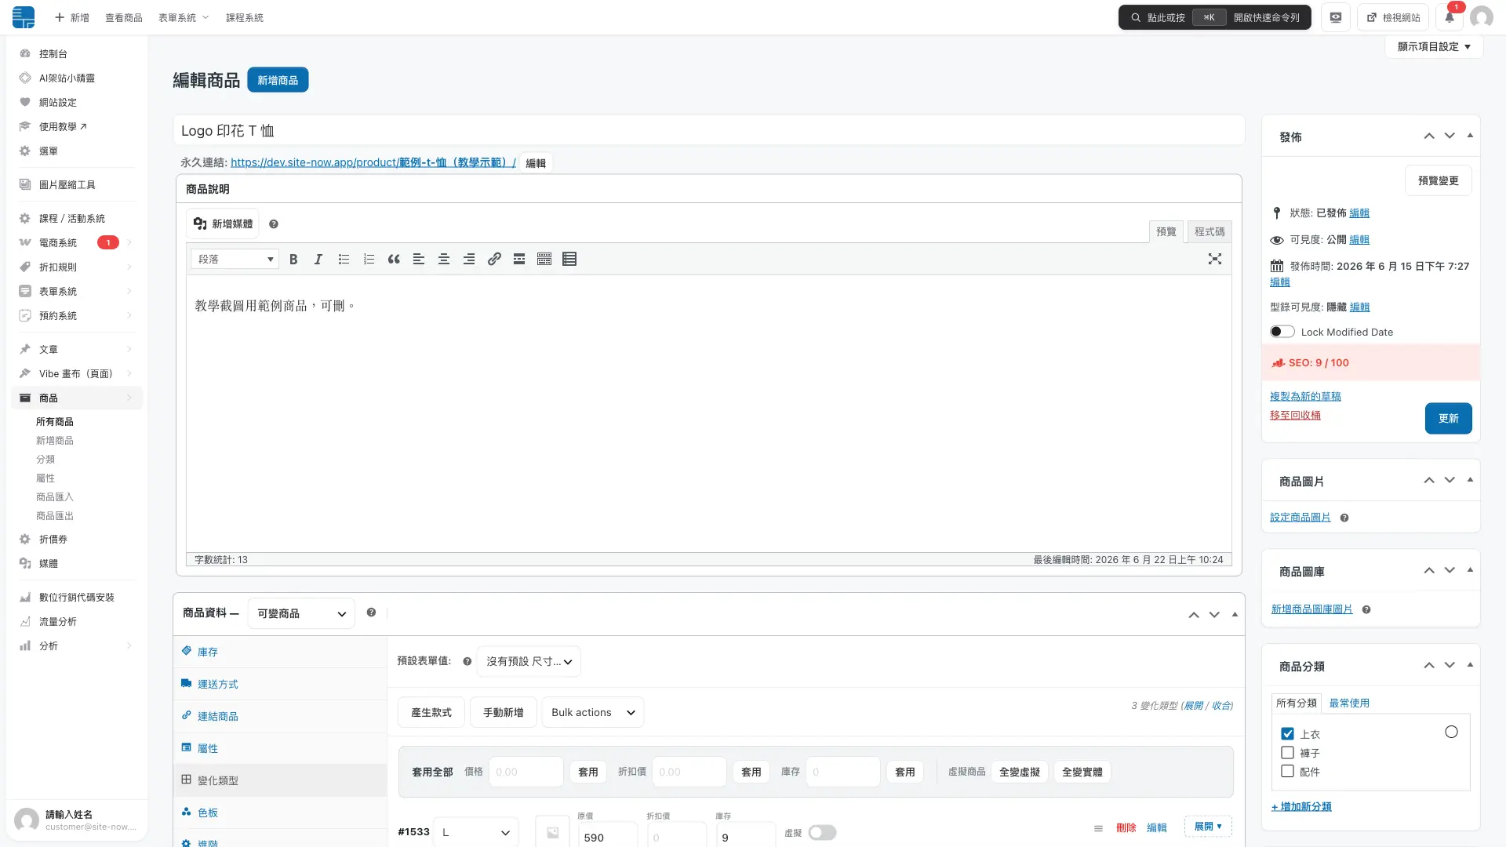1506x847 pixels.
Task: Click 全變虛擬 button
Action: coord(1020,772)
